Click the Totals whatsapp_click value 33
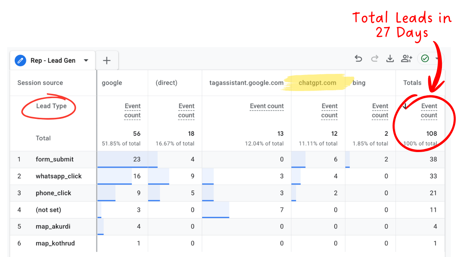 (433, 176)
